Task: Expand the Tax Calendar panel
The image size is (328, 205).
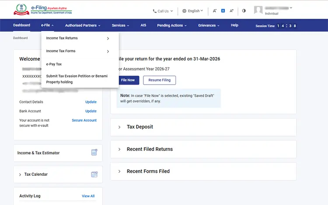Action: click(20, 174)
